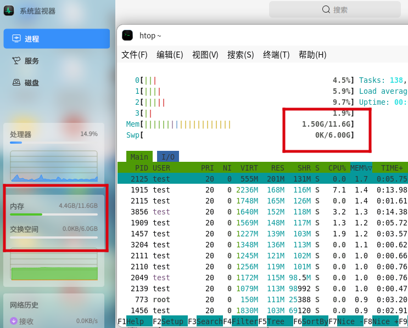The image size is (408, 328).
Task: Sort by the TIME+ column header
Action: click(x=392, y=168)
